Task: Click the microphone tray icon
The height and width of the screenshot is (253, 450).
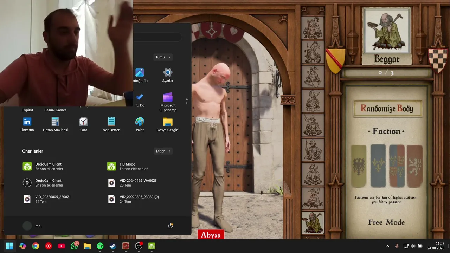Action: 397,246
